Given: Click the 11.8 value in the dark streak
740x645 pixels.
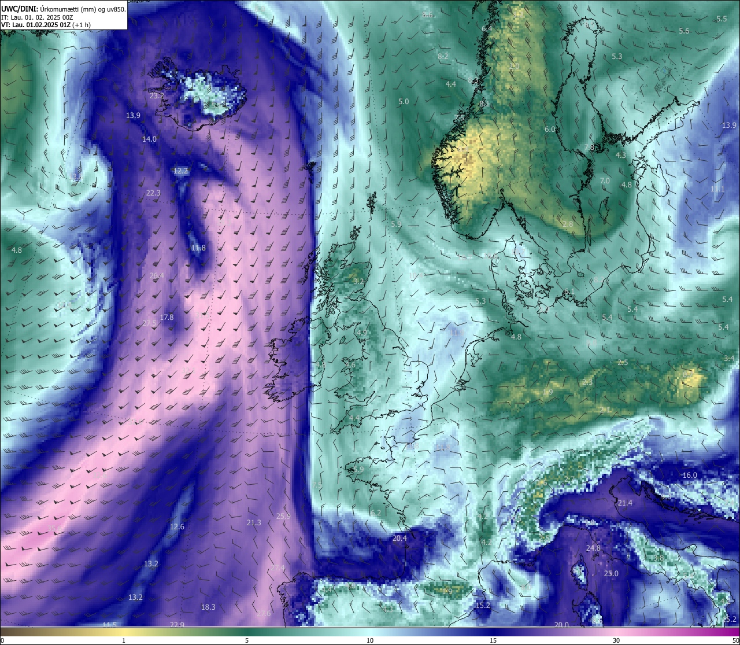Looking at the screenshot, I should pyautogui.click(x=198, y=248).
